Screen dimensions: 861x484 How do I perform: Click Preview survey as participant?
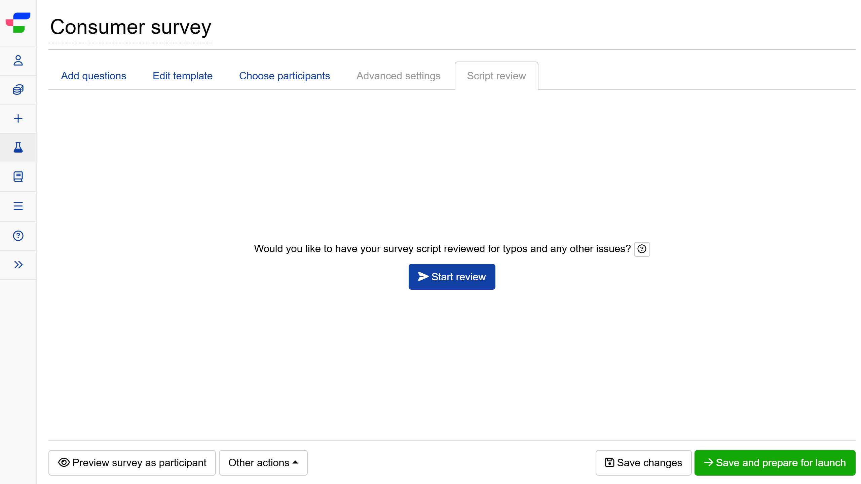click(x=132, y=463)
